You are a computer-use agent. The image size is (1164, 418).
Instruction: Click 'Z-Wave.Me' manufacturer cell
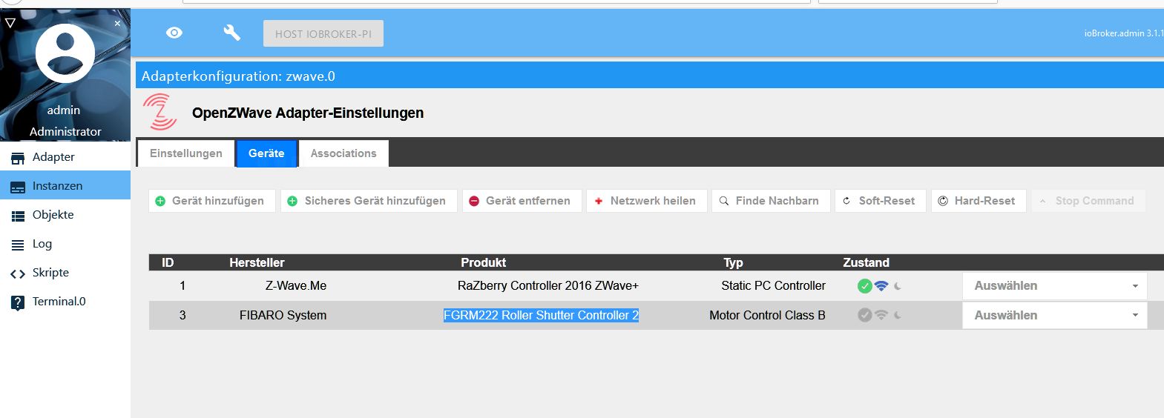296,285
